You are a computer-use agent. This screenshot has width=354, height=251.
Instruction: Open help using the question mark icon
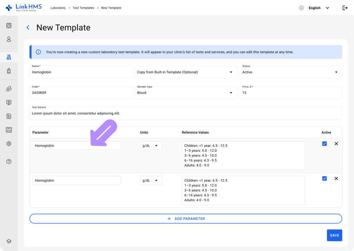coord(9,161)
